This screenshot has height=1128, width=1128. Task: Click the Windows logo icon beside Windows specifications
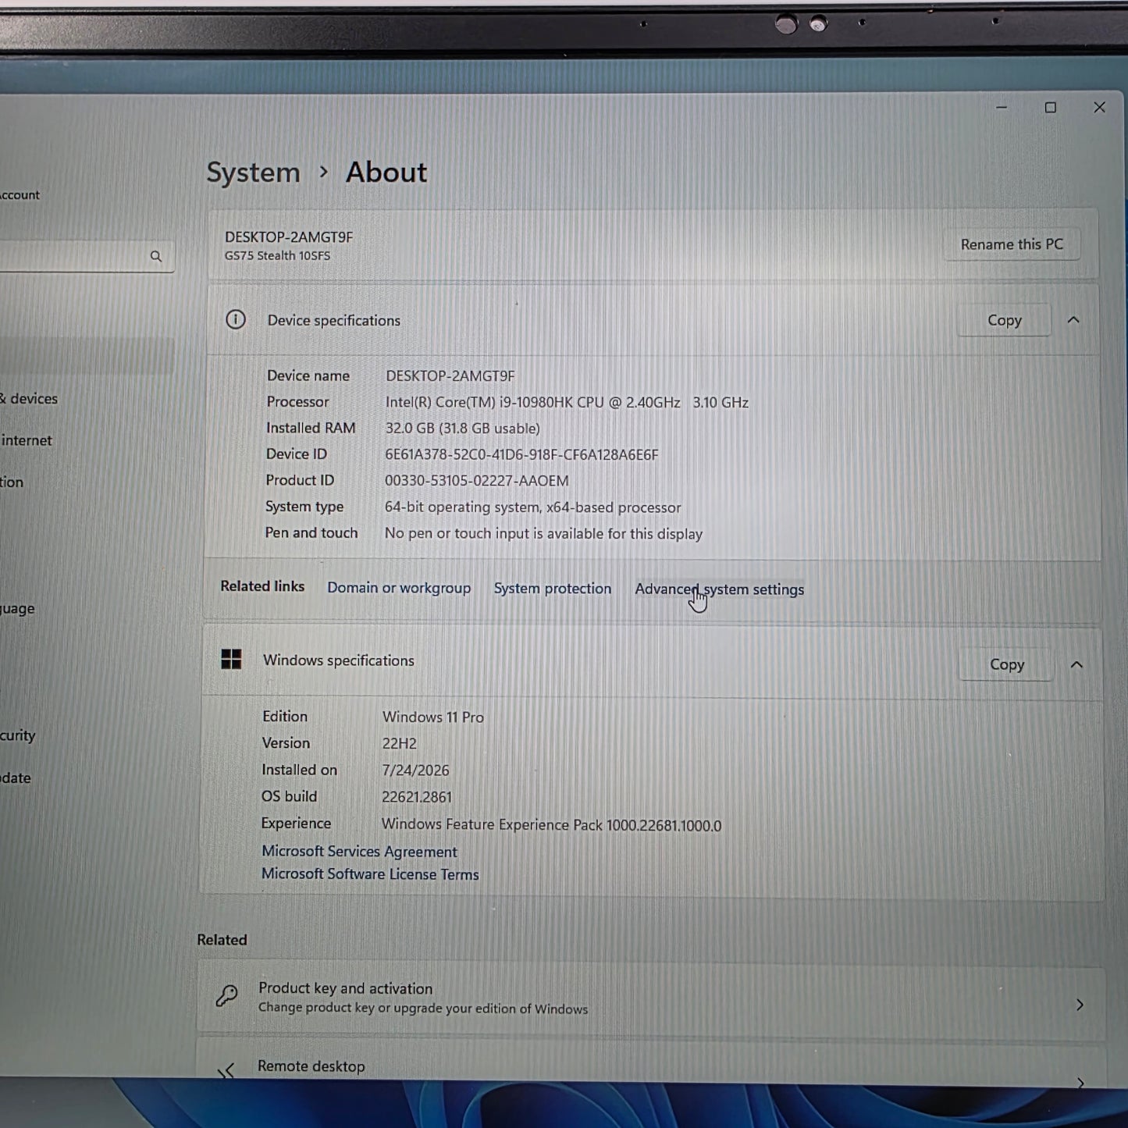tap(231, 659)
